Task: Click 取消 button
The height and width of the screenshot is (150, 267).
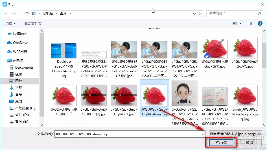Action: pos(249,142)
